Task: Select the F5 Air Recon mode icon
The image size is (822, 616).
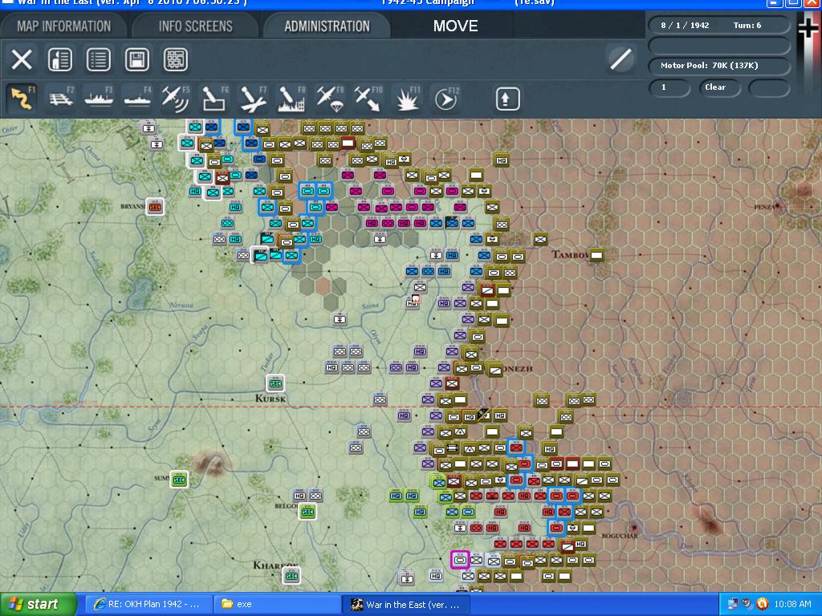Action: (x=176, y=99)
